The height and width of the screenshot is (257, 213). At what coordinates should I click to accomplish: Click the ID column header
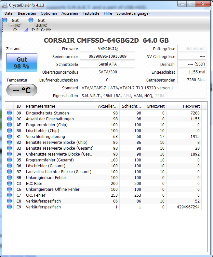click(x=19, y=106)
